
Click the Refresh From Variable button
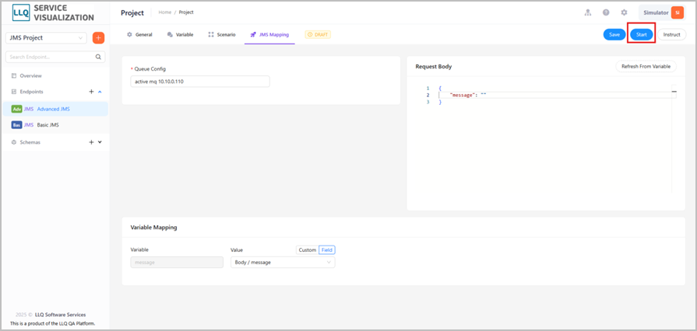coord(646,67)
